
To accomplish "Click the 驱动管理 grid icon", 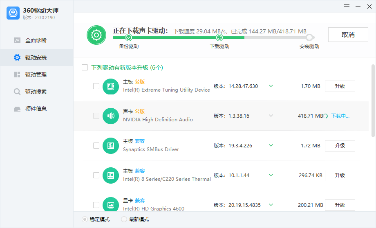I will [x=17, y=75].
